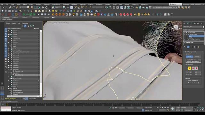Toggle the selection lock icon in status bar
Viewport: 205px width, 115px height.
113,108
